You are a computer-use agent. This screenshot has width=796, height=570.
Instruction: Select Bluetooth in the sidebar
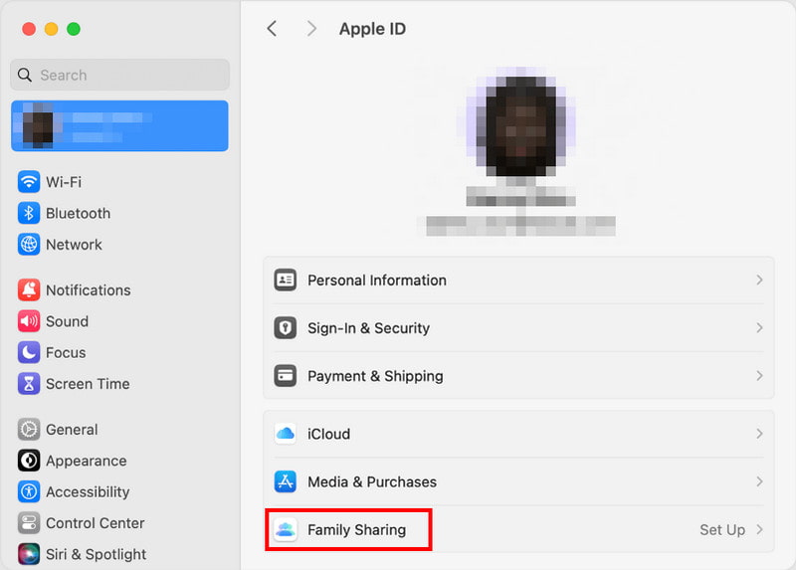[79, 213]
